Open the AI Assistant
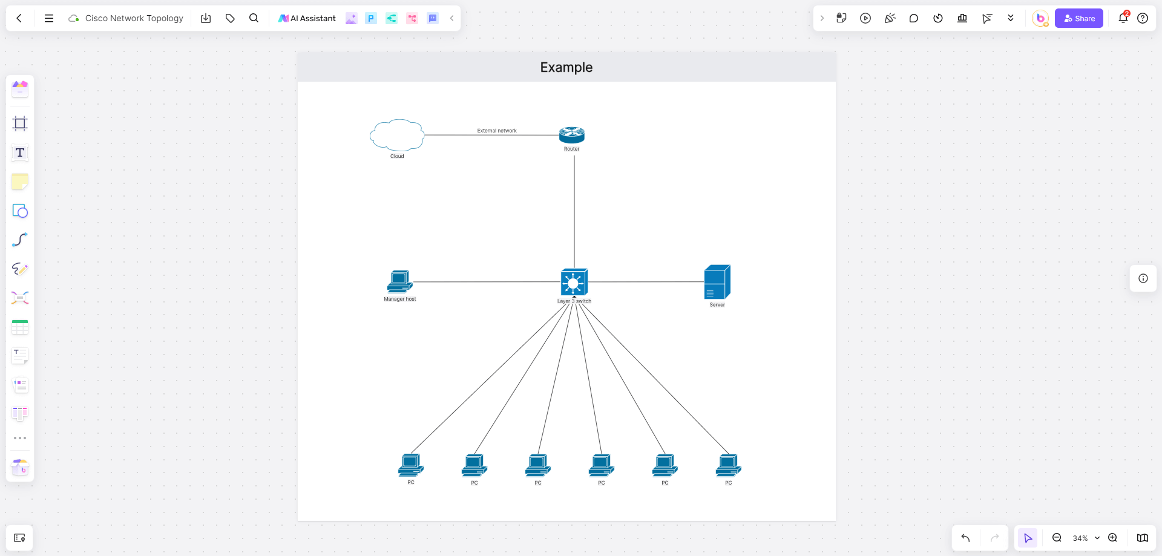The width and height of the screenshot is (1162, 556). 307,18
